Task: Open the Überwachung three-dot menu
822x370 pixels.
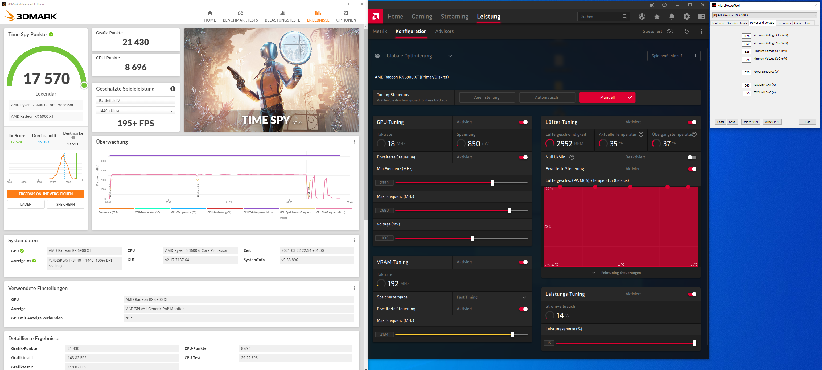Action: coord(354,142)
